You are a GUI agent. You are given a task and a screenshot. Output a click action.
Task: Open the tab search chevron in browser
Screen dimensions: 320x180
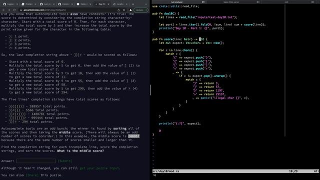coord(146,4)
